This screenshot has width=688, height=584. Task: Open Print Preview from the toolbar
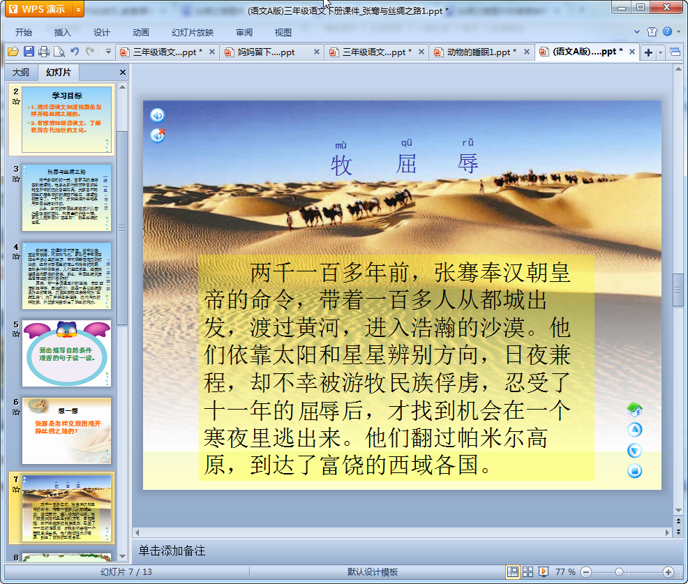tap(59, 52)
